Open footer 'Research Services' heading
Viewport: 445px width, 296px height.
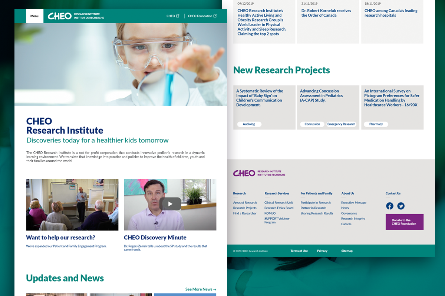277,194
